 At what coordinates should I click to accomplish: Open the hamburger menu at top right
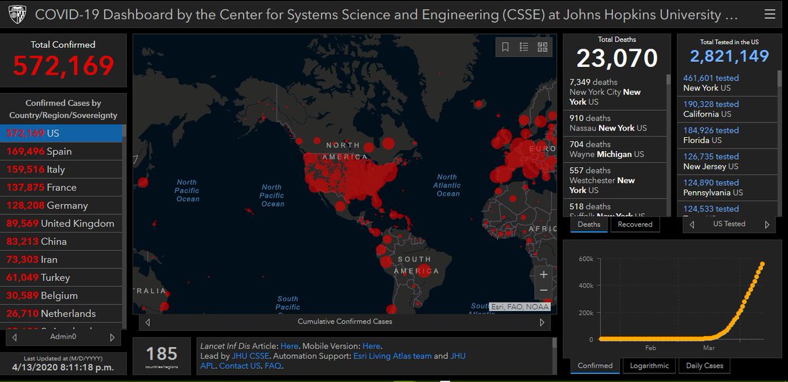point(770,14)
